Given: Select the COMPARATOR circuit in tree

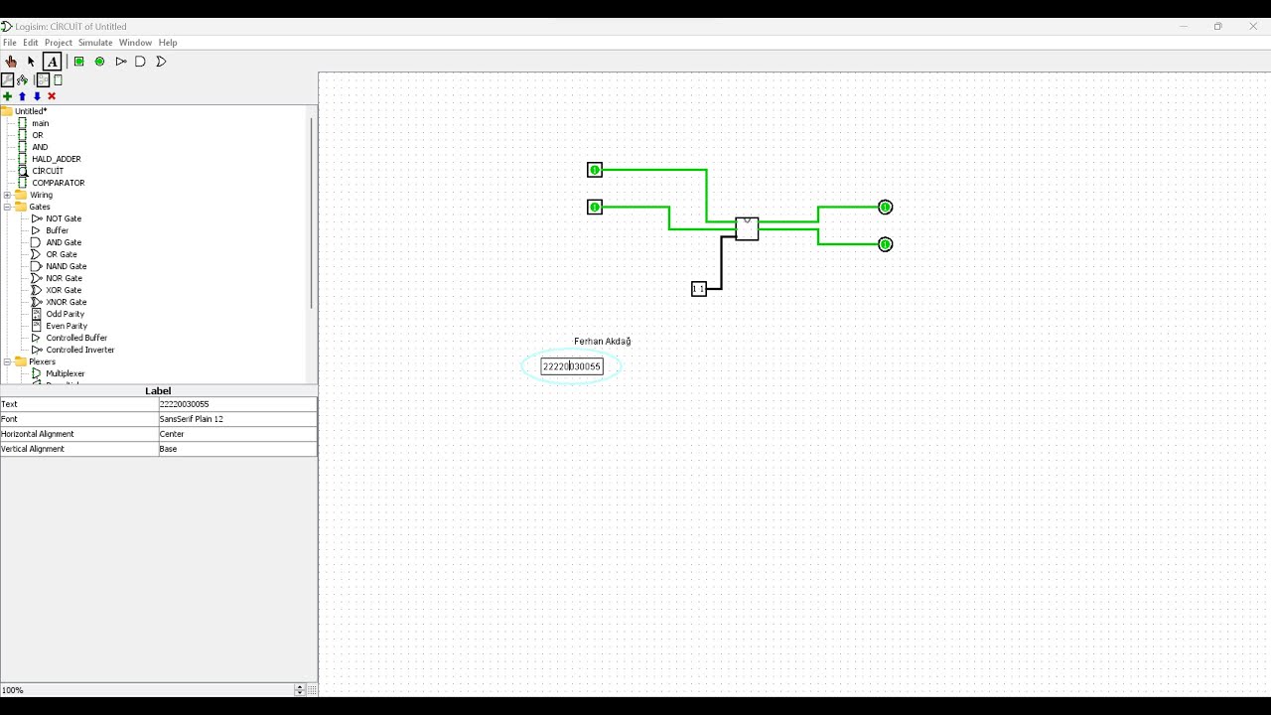Looking at the screenshot, I should [58, 183].
